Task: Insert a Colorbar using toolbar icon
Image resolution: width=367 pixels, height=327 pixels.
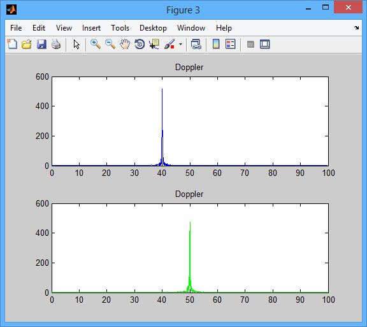Action: tap(216, 44)
